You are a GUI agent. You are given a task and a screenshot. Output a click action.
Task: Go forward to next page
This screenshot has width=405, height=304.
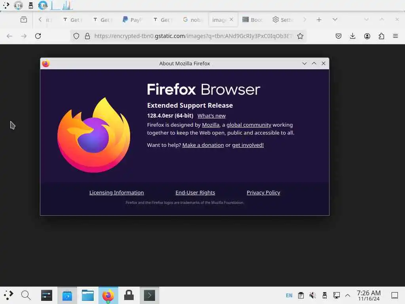click(24, 36)
